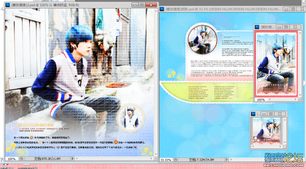Click the Ps icon of the 2.psd window

tap(7, 5)
